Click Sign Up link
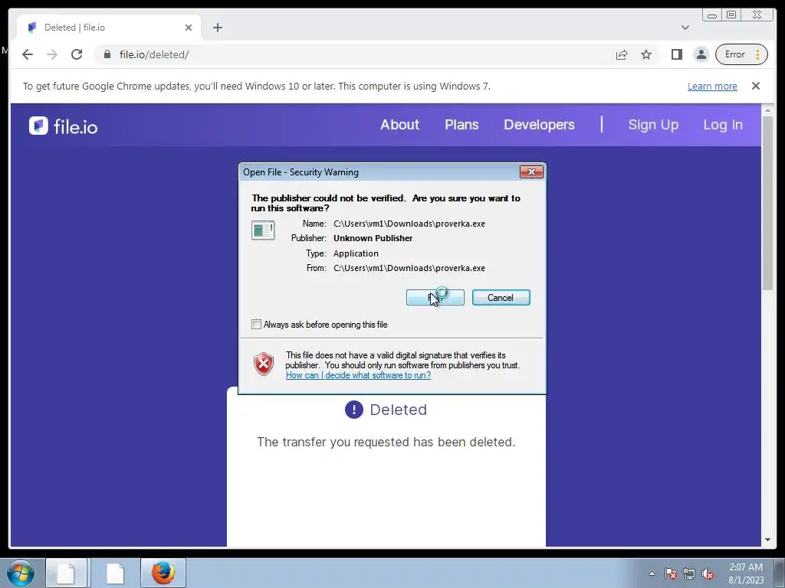This screenshot has width=785, height=588. pos(653,125)
